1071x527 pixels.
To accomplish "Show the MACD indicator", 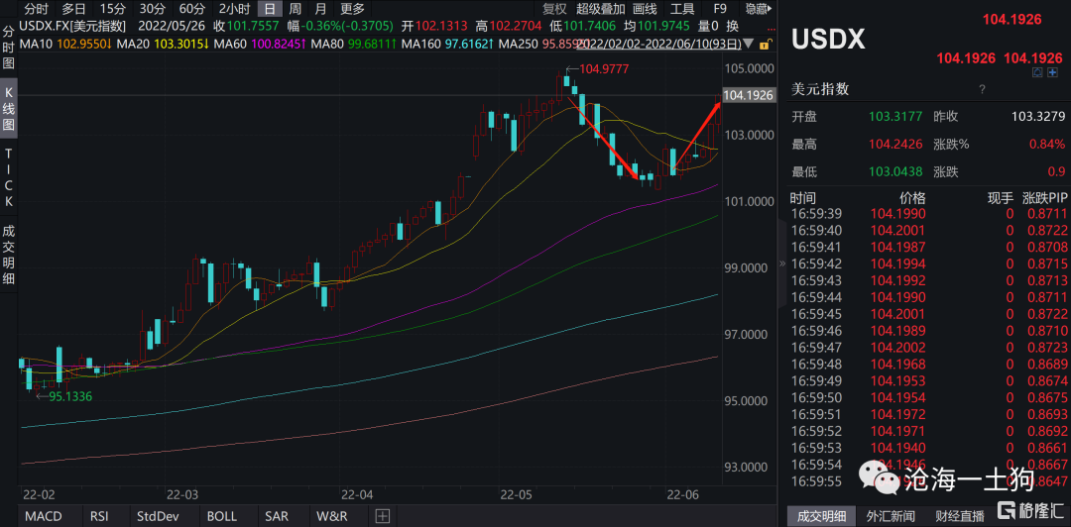I will click(x=45, y=516).
